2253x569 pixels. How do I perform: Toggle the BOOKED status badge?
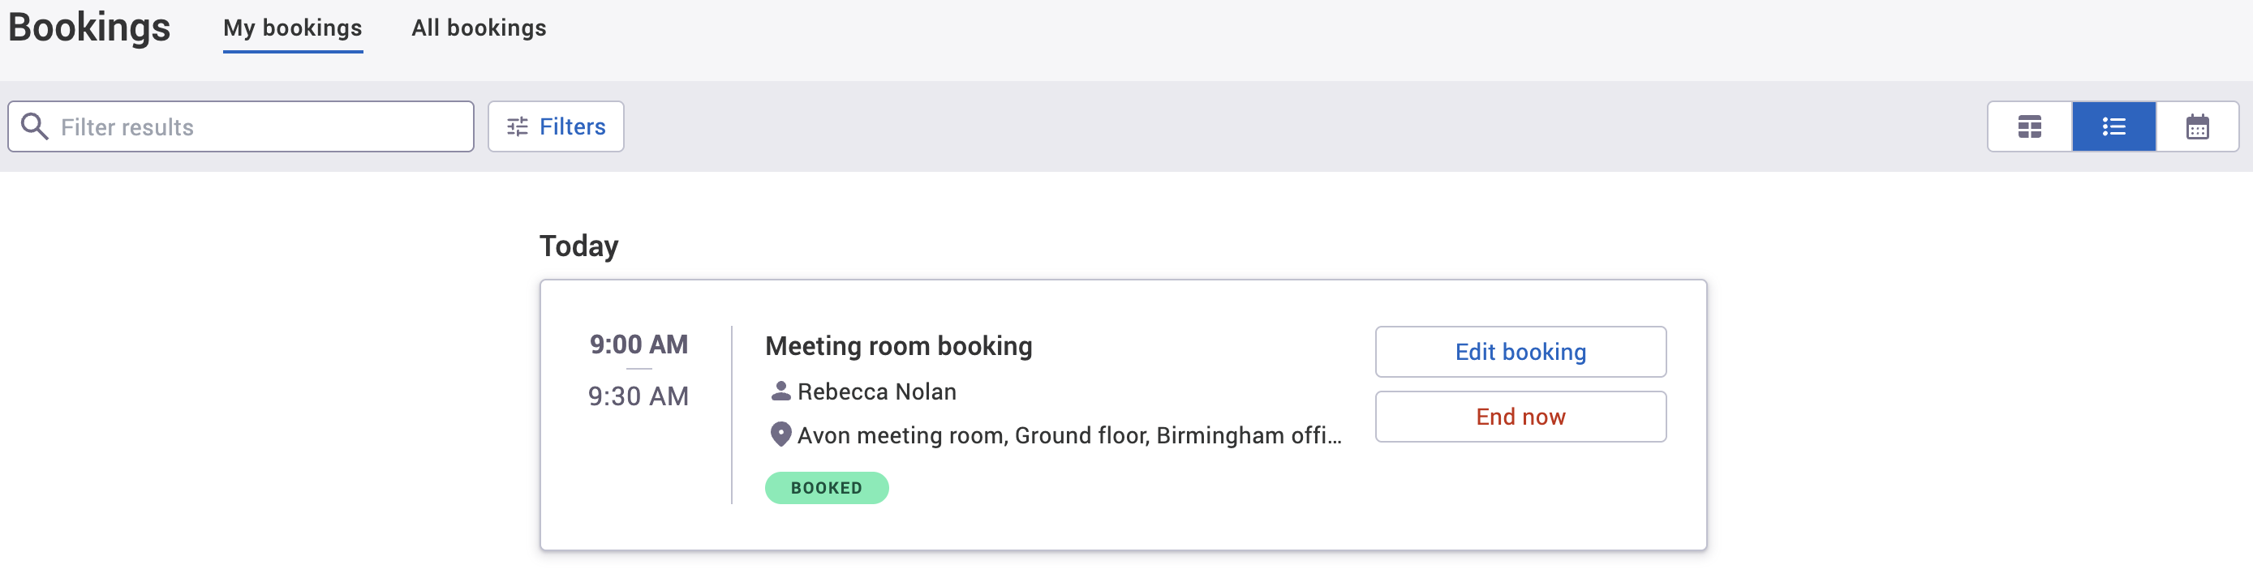[x=826, y=488]
